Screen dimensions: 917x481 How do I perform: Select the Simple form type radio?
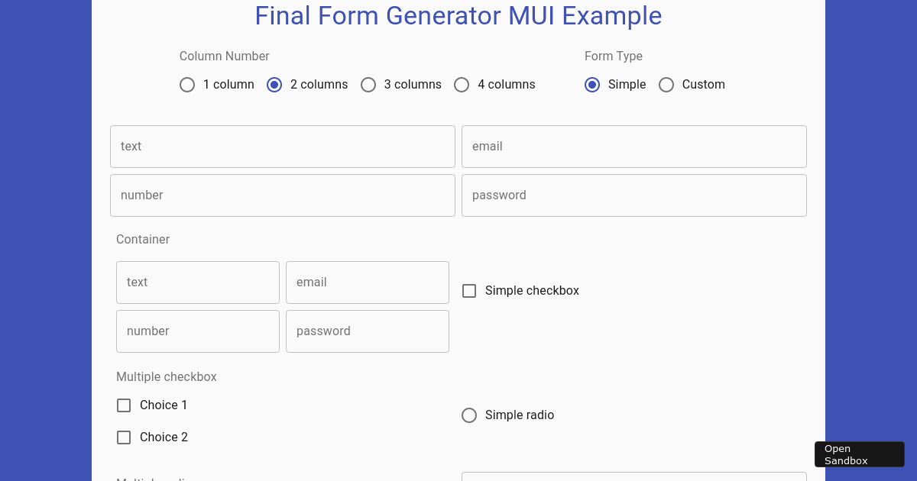pos(592,84)
